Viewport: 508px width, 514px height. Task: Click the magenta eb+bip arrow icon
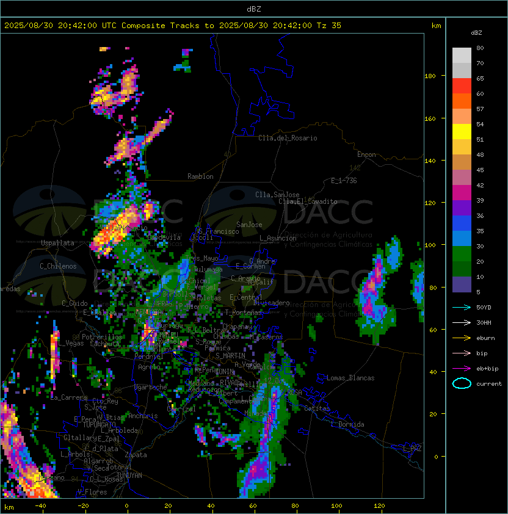tap(462, 369)
